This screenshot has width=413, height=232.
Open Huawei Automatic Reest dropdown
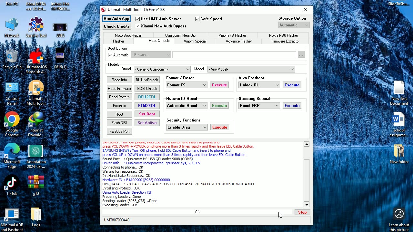(186, 106)
